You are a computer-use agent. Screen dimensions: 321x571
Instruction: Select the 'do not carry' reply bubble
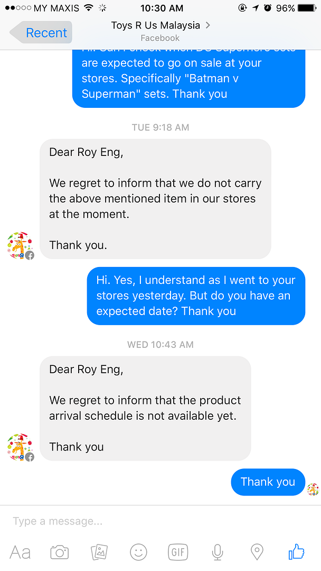coord(155,199)
